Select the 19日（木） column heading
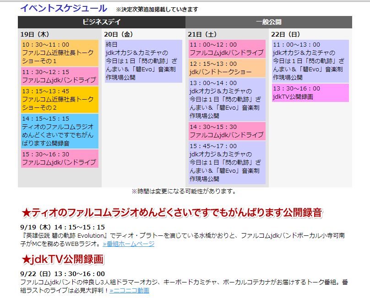The image size is (370, 298). click(x=35, y=34)
